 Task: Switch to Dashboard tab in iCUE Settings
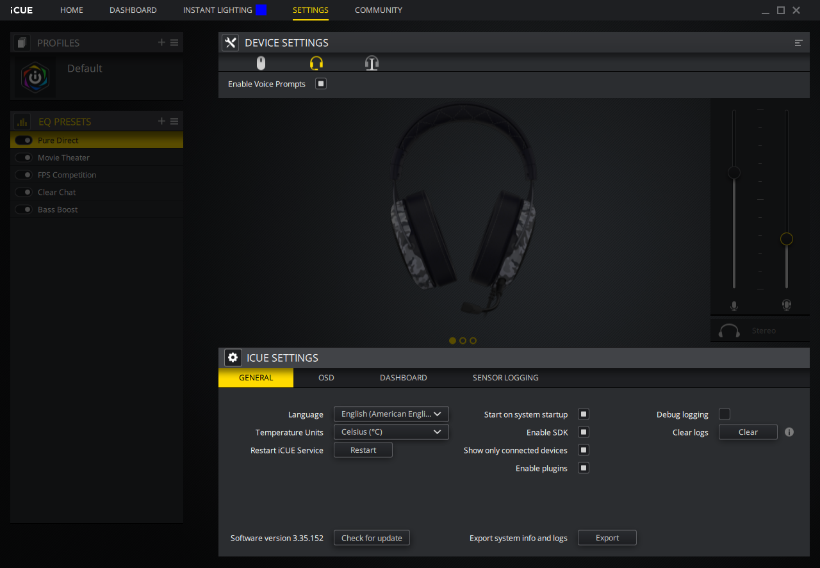[404, 378]
